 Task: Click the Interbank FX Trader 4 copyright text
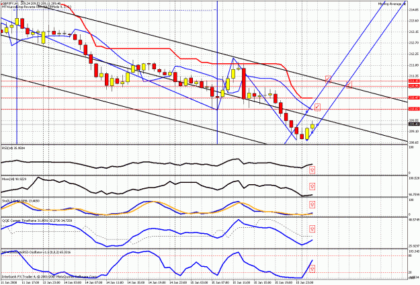(x=49, y=276)
